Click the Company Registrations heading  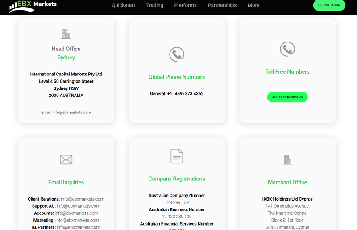click(177, 179)
